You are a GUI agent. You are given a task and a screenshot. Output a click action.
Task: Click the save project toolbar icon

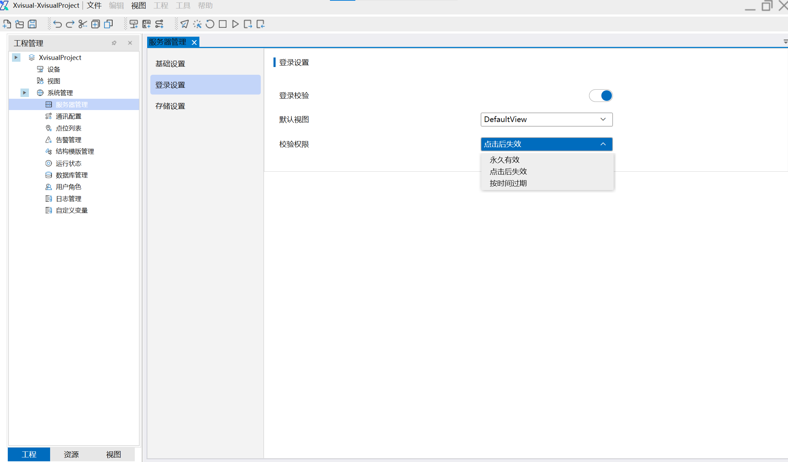[x=32, y=24]
